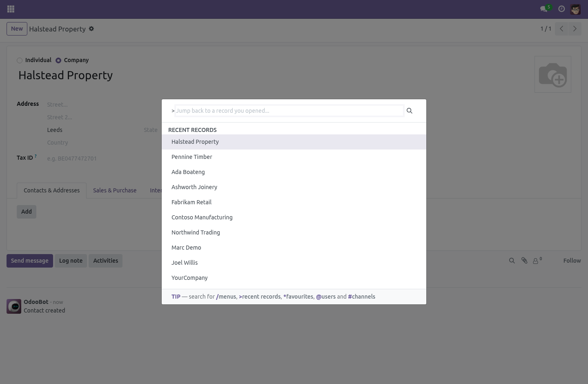Click the paperclip attachments icon

coord(524,261)
